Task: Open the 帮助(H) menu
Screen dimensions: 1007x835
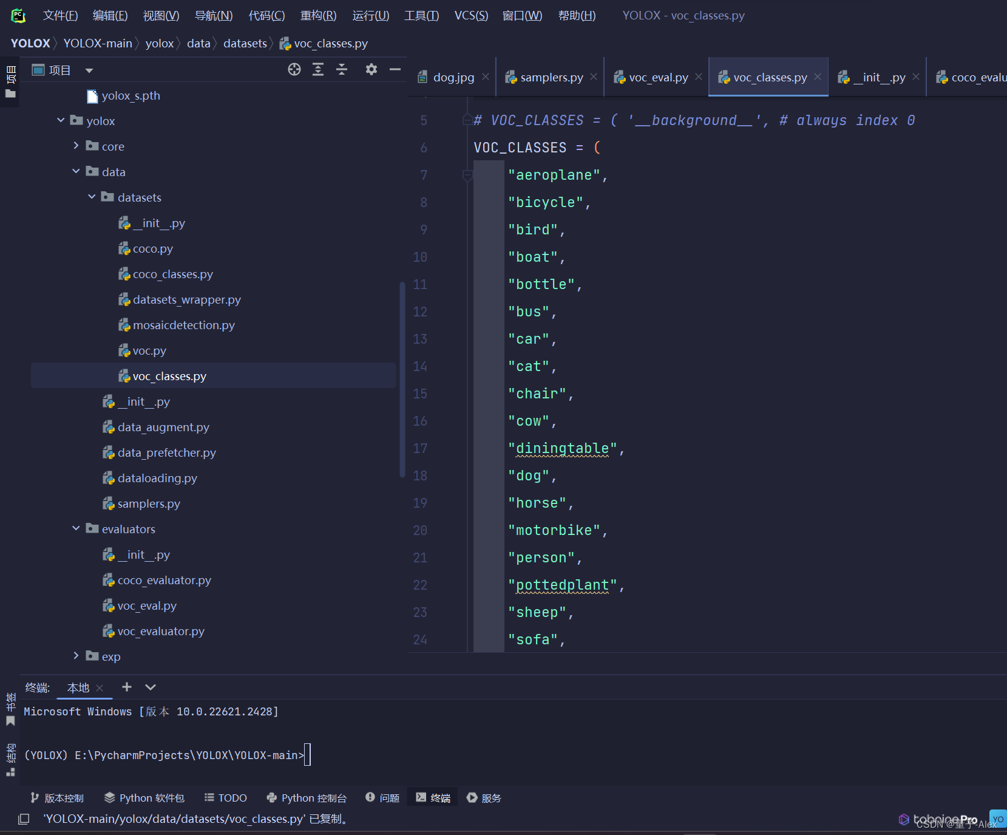Action: coord(577,15)
